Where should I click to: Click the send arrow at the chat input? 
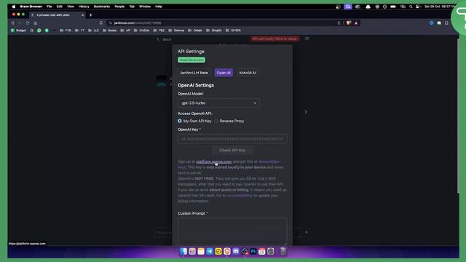(306, 233)
